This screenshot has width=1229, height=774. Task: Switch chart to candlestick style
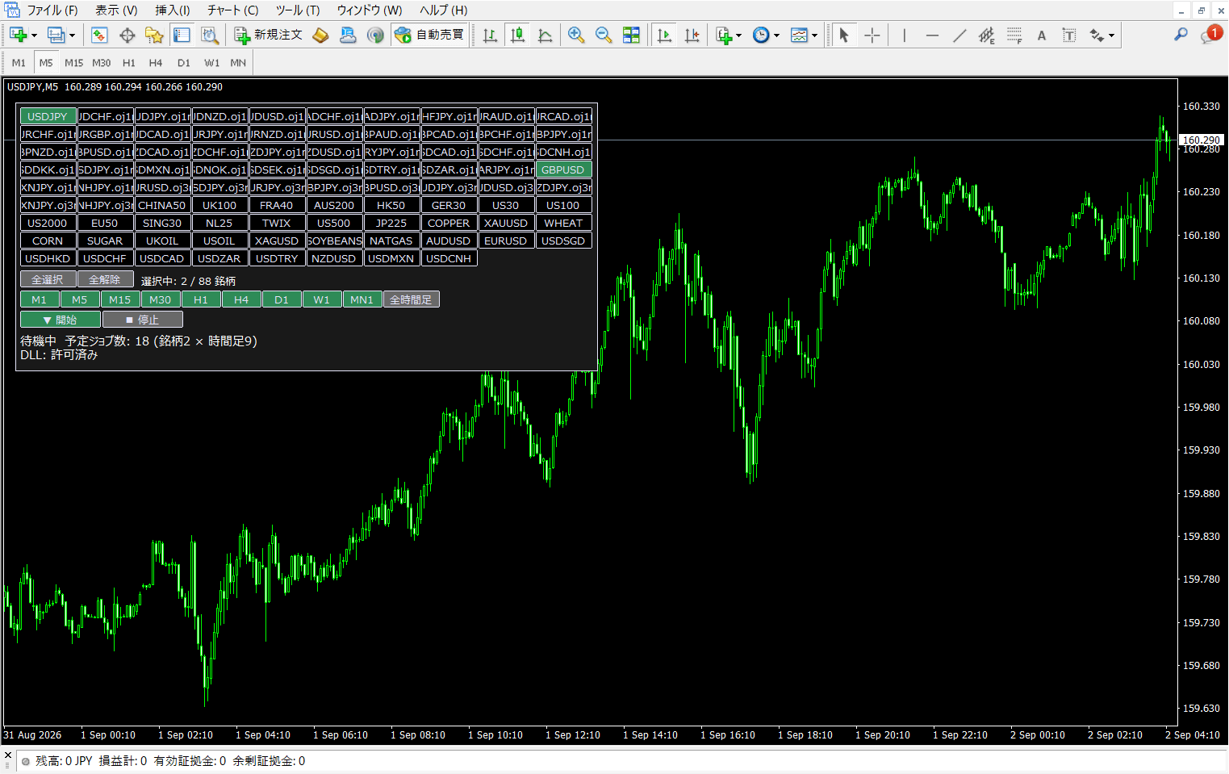coord(517,35)
